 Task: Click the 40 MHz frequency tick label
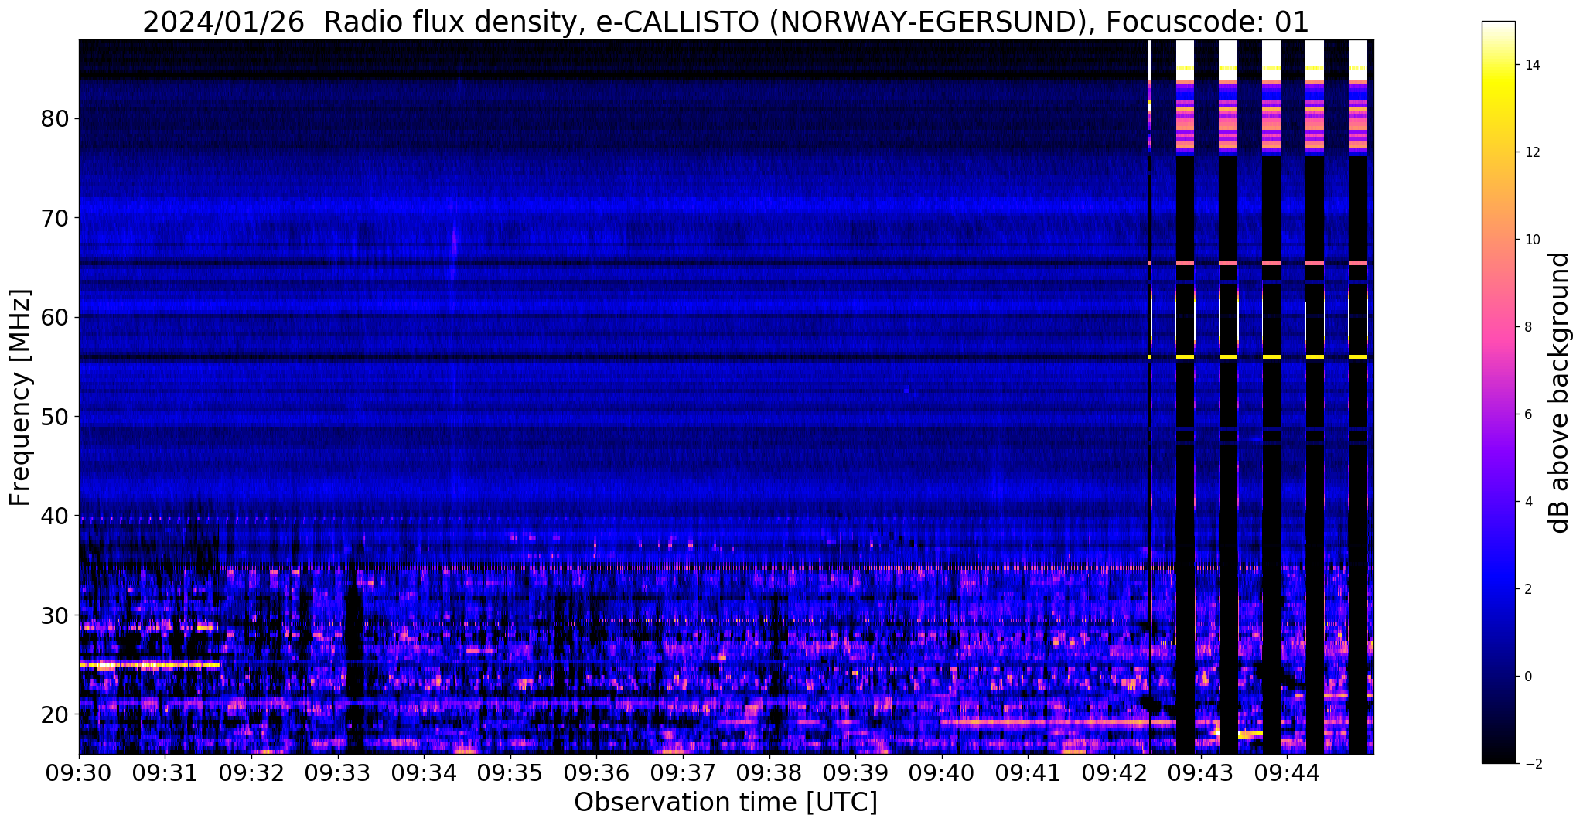56,516
